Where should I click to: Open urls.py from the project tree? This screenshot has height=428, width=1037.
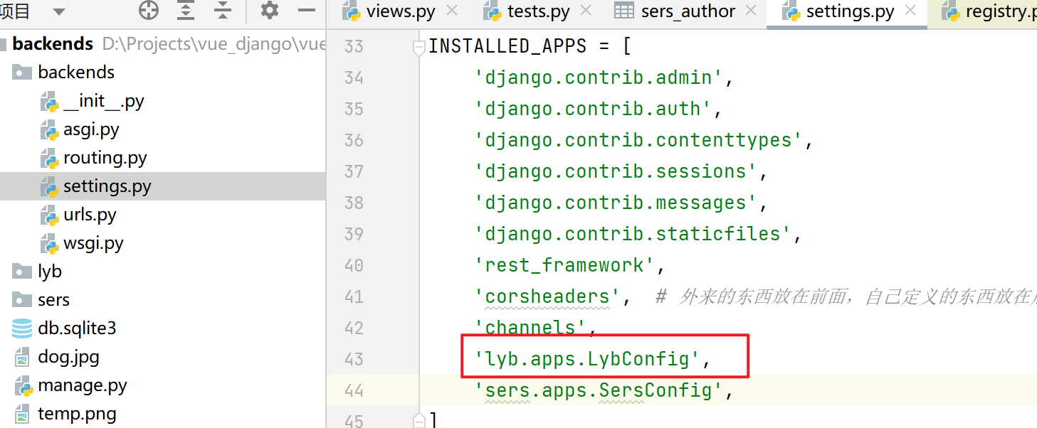point(90,215)
